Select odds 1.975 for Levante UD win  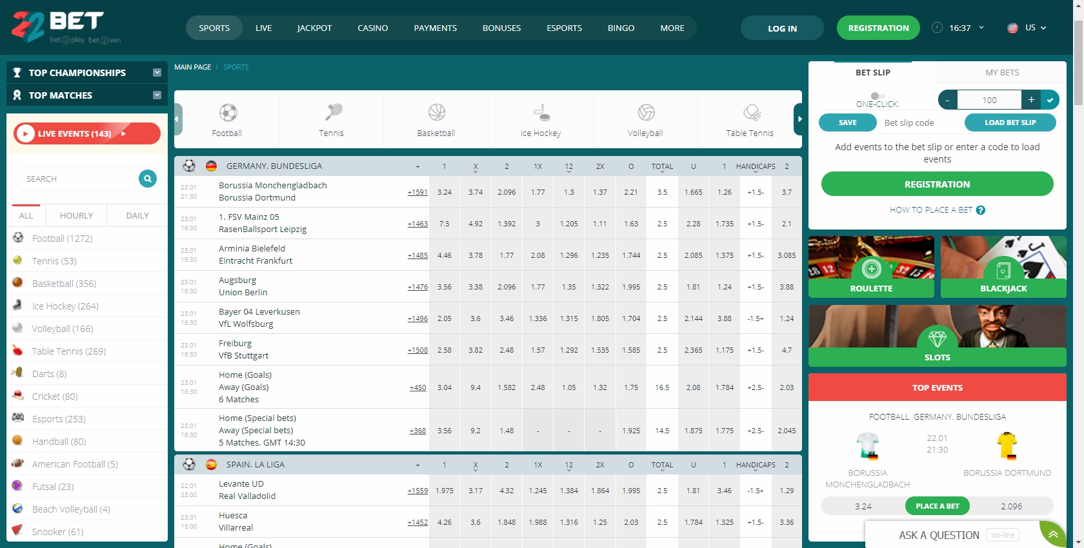[445, 491]
